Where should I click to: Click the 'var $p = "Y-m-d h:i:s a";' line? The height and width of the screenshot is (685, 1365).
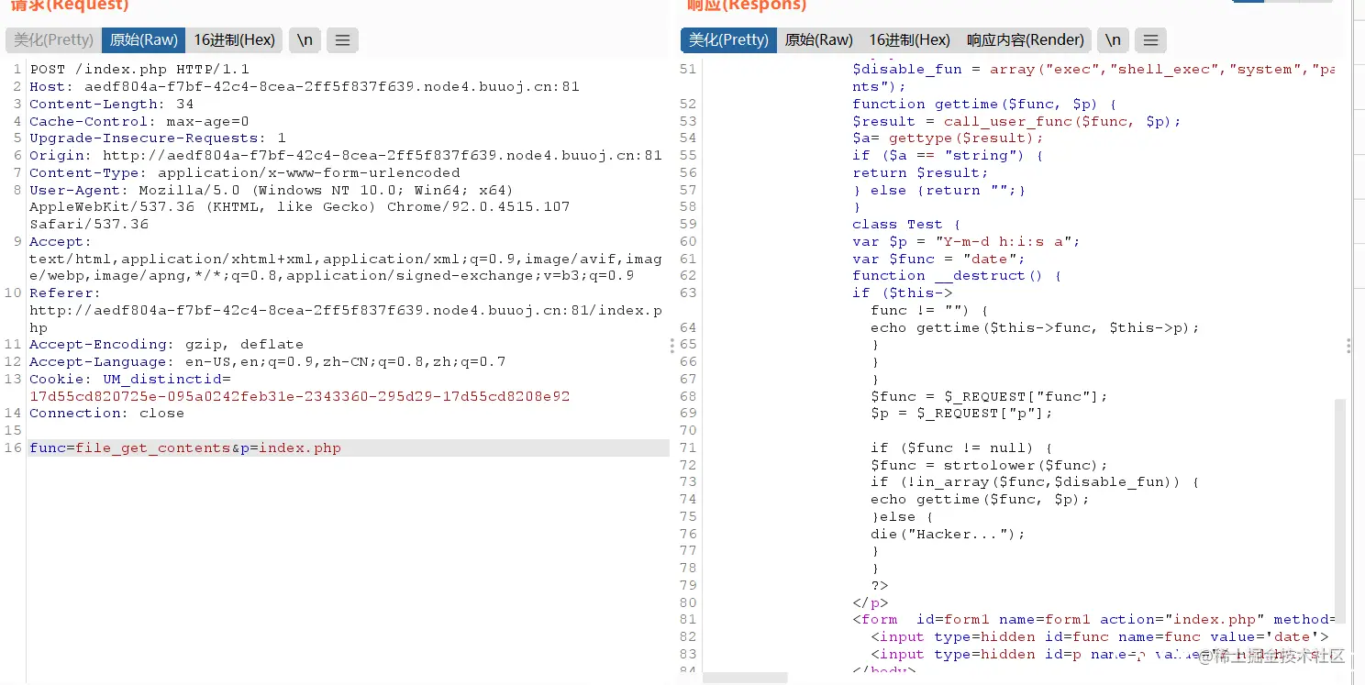(x=966, y=241)
